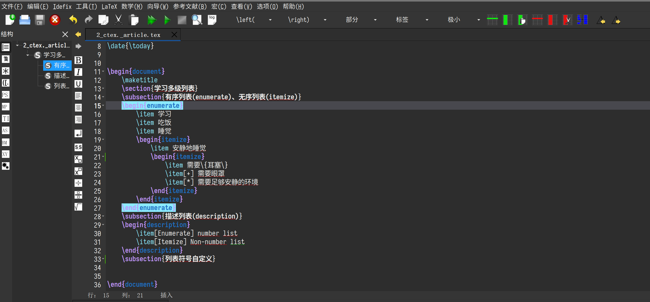This screenshot has width=650, height=302.
Task: Fold the enumerate block at line 15
Action: click(x=103, y=106)
